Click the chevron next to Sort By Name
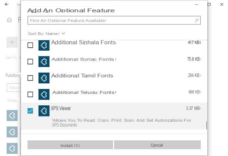Image resolution: width=228 pixels, height=156 pixels. [x=63, y=34]
